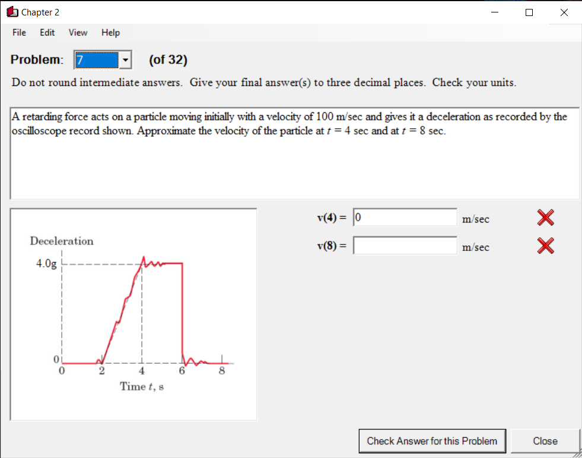Image resolution: width=582 pixels, height=458 pixels.
Task: Open the Help menu
Action: (x=110, y=33)
